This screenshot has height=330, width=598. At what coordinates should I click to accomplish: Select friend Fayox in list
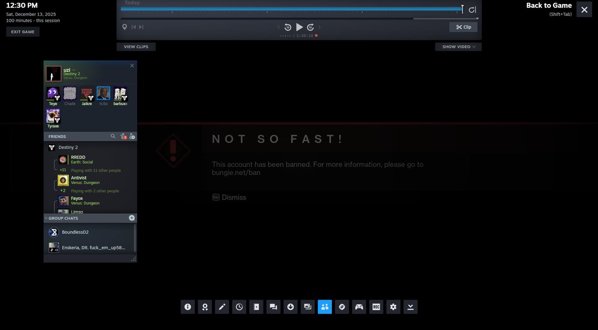coord(90,201)
